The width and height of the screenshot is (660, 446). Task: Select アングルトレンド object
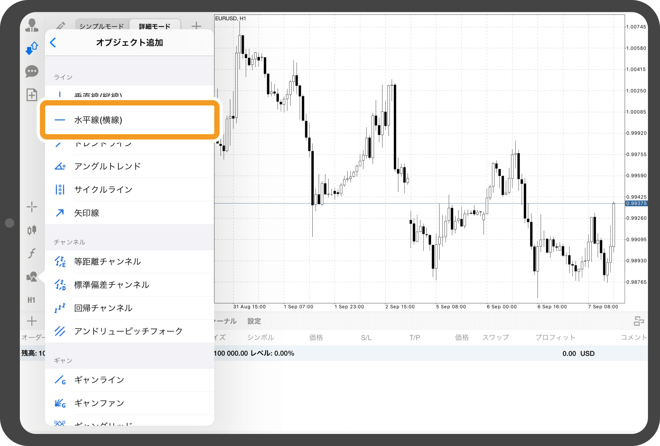tap(129, 166)
